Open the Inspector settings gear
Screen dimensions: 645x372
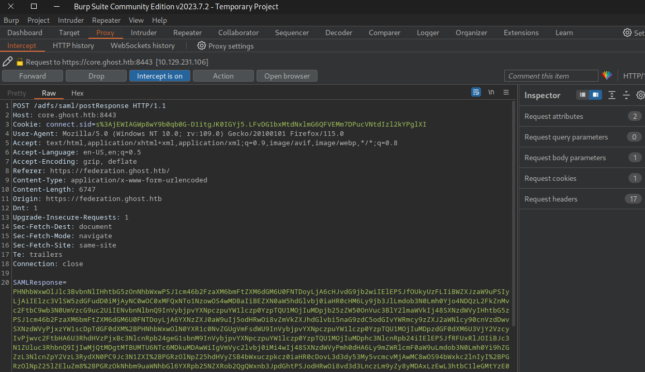[x=640, y=95]
